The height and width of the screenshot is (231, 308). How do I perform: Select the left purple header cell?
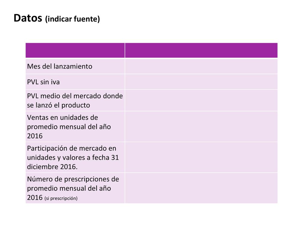tap(75, 50)
